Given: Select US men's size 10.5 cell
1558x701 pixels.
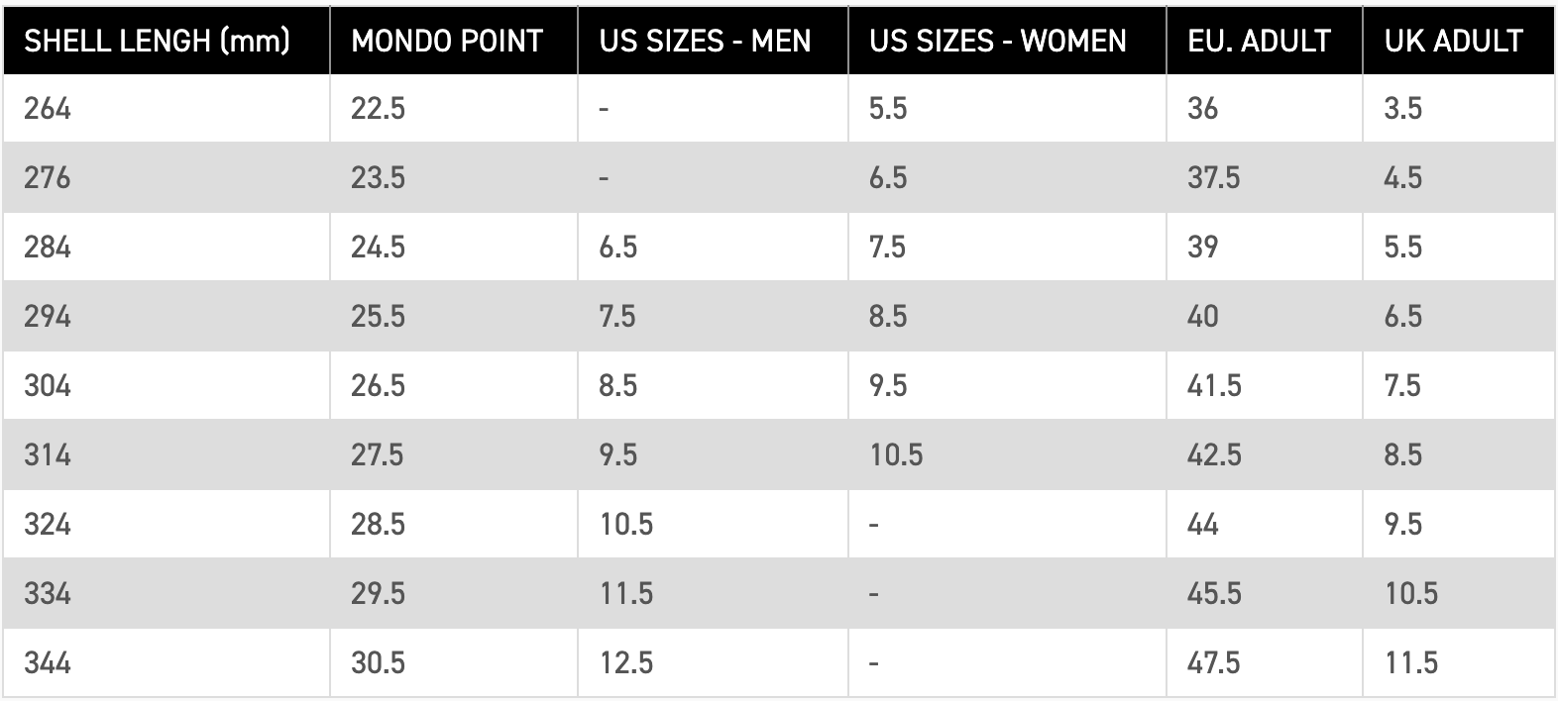Looking at the screenshot, I should click(713, 524).
